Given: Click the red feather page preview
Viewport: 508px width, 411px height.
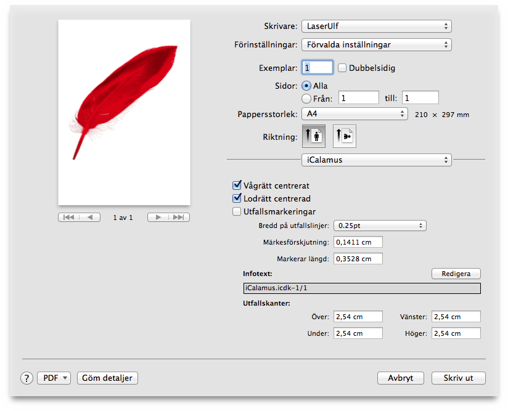Looking at the screenshot, I should [124, 112].
